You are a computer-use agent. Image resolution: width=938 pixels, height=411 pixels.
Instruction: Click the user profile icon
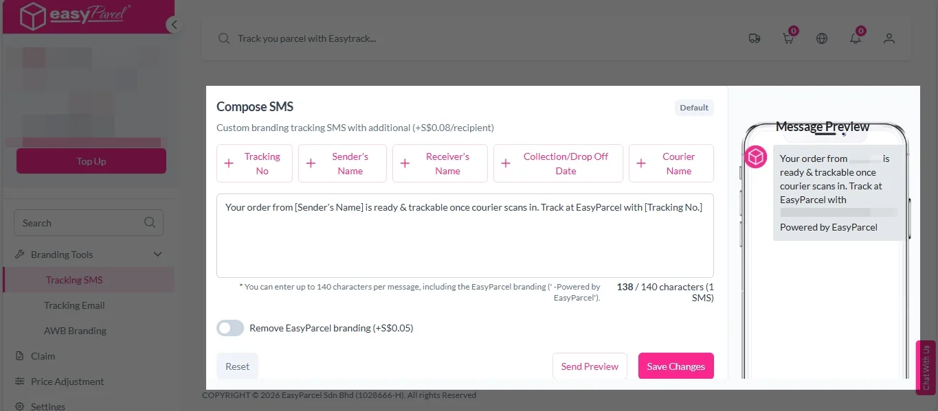click(x=889, y=38)
